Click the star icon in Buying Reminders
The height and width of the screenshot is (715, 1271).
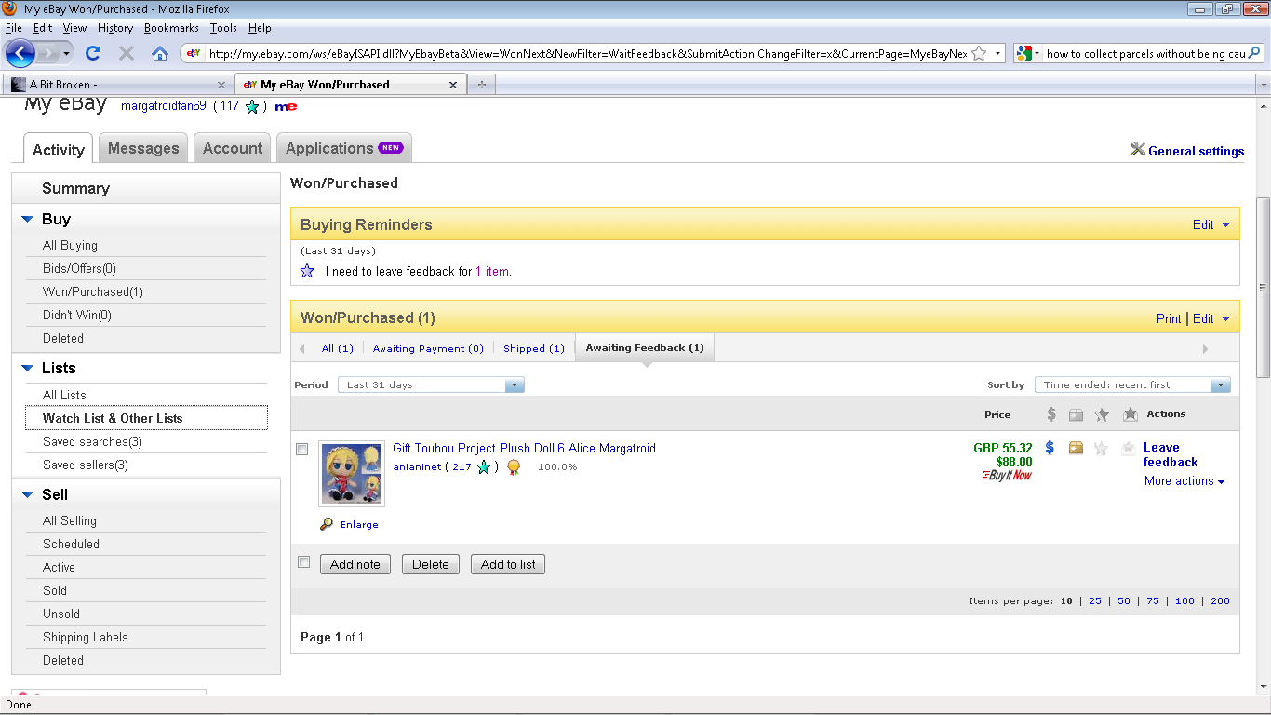307,272
